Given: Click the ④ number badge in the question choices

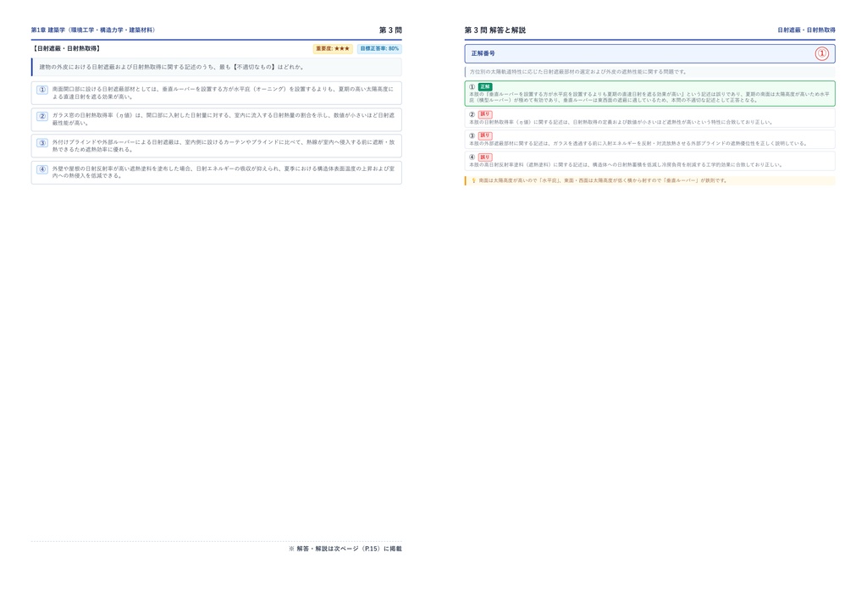Looking at the screenshot, I should [42, 169].
